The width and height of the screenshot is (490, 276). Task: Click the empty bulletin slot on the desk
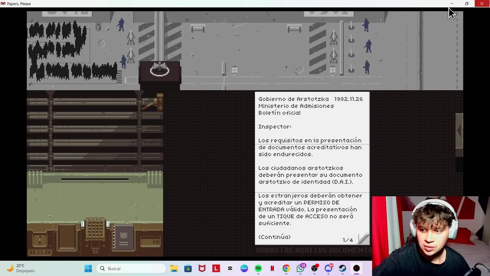click(67, 238)
